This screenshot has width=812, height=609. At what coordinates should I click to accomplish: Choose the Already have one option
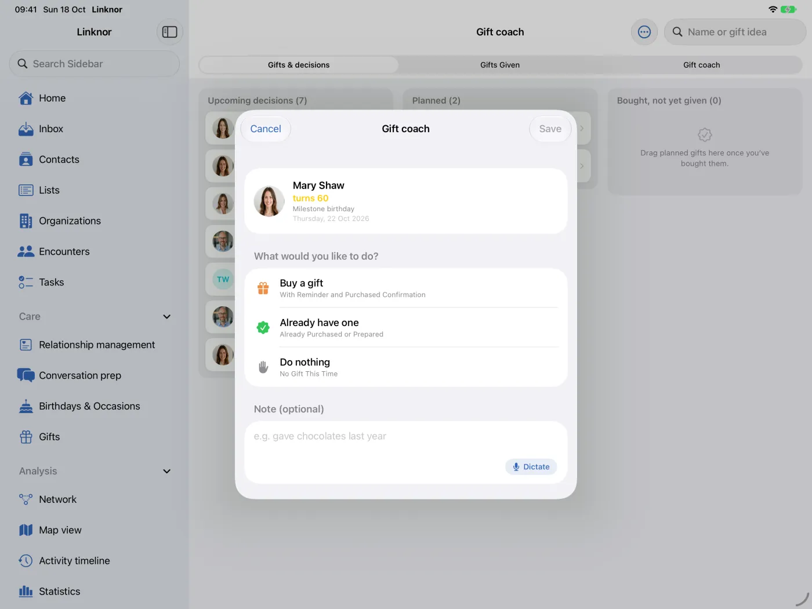406,328
